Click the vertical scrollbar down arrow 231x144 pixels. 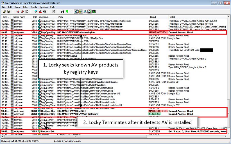(229, 133)
